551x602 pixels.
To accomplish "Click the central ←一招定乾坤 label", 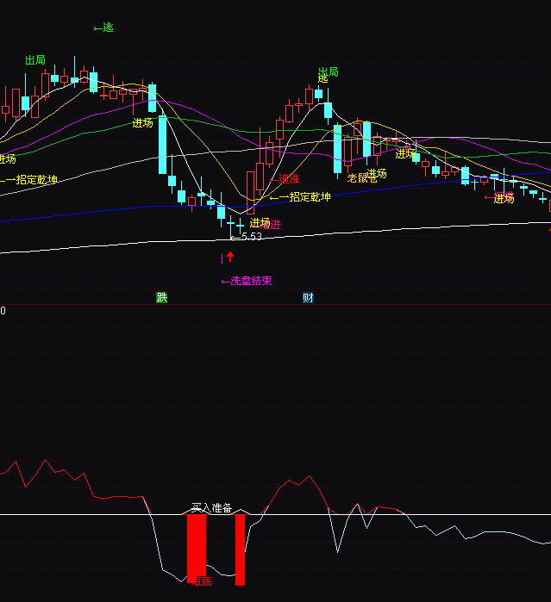I will [x=300, y=197].
